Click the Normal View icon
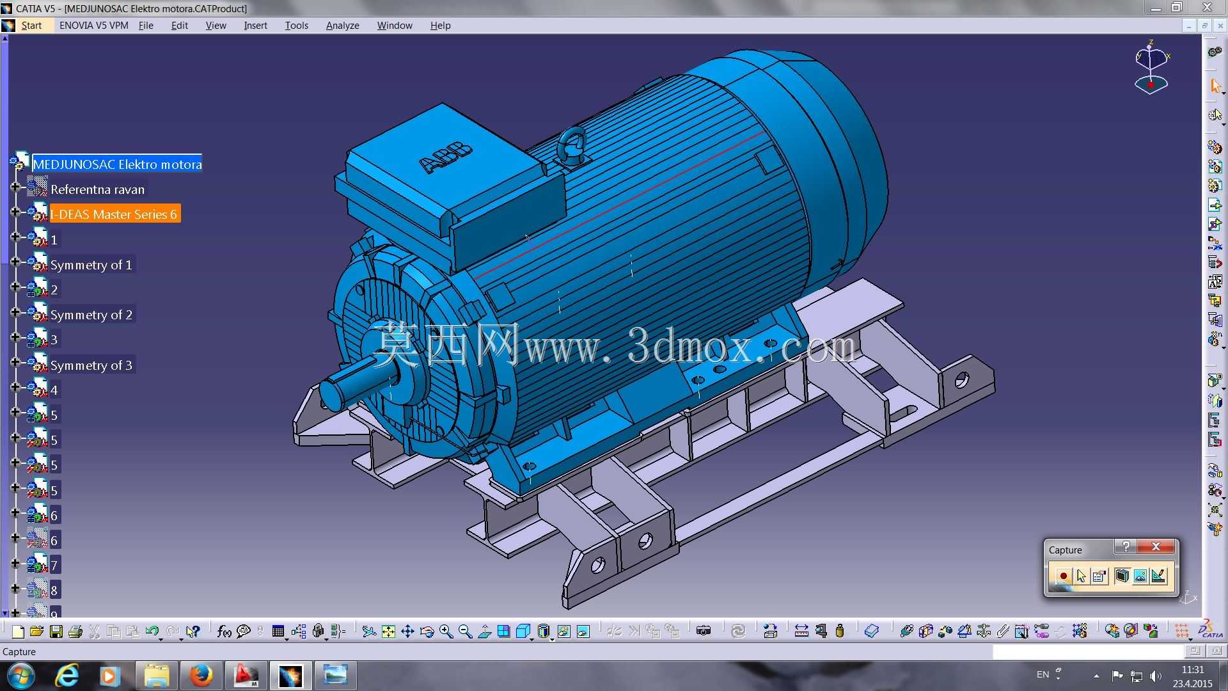The height and width of the screenshot is (691, 1228). 484,631
